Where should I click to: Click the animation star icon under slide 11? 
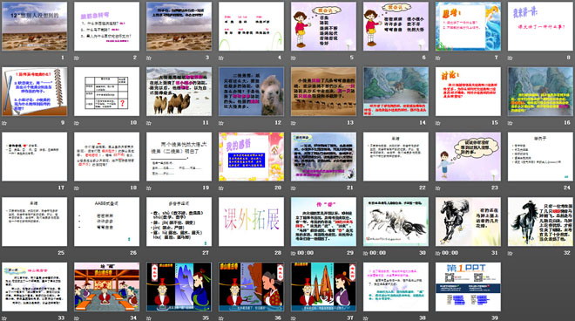(149, 123)
